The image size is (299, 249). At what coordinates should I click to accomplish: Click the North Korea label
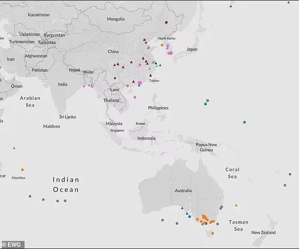coord(167,38)
